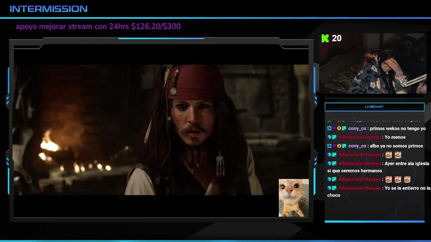This screenshot has width=431, height=242.
Task: Click the last laughing emote in the three-emote message
Action: pyautogui.click(x=407, y=179)
